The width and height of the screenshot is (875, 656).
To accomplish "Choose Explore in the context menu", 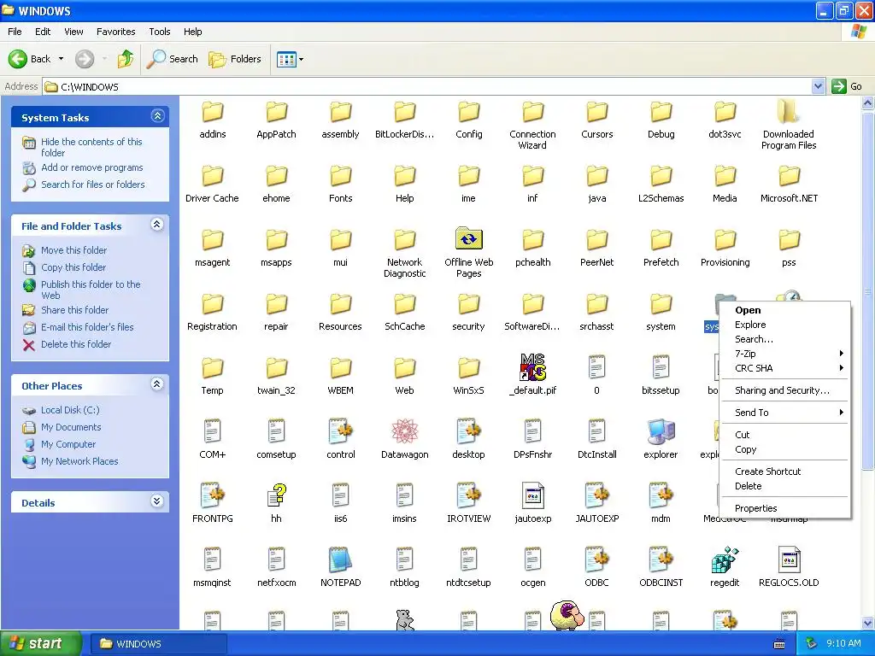I will 784,325.
